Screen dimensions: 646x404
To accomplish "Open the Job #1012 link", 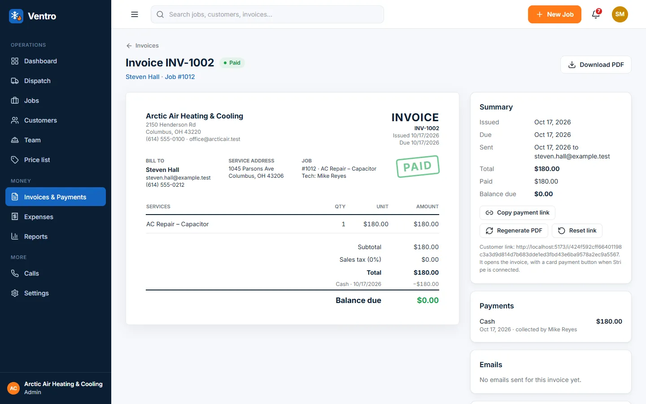I will pyautogui.click(x=180, y=77).
